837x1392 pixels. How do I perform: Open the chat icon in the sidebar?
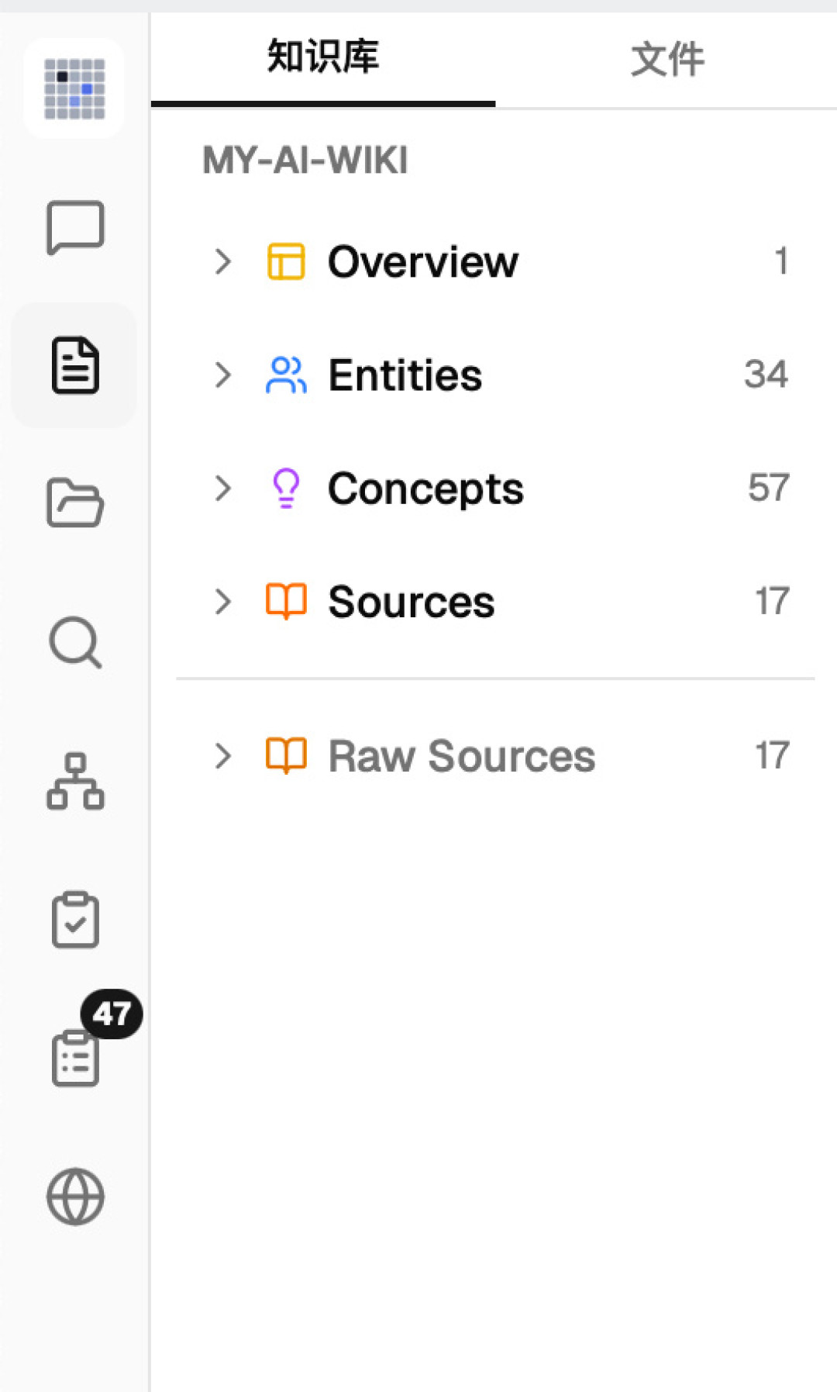[75, 227]
